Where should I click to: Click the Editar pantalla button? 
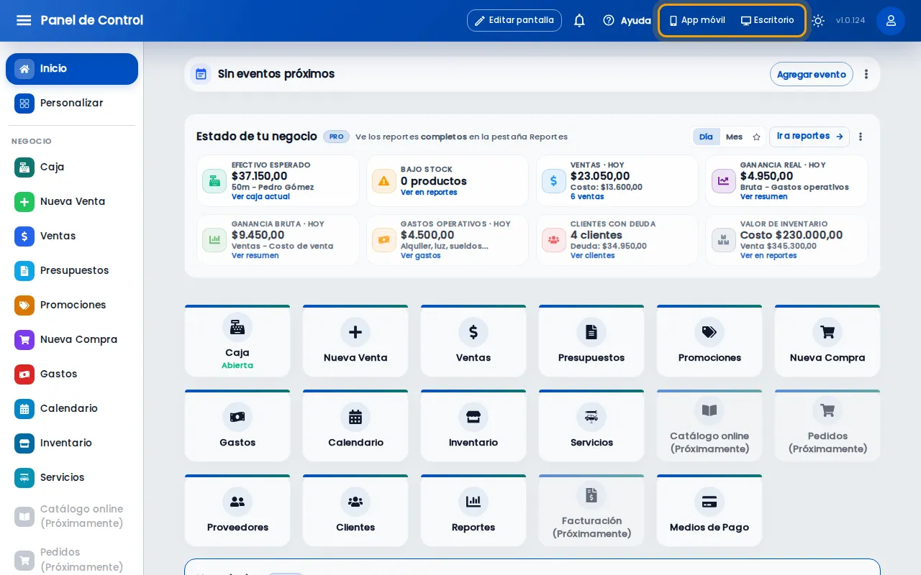pyautogui.click(x=514, y=20)
